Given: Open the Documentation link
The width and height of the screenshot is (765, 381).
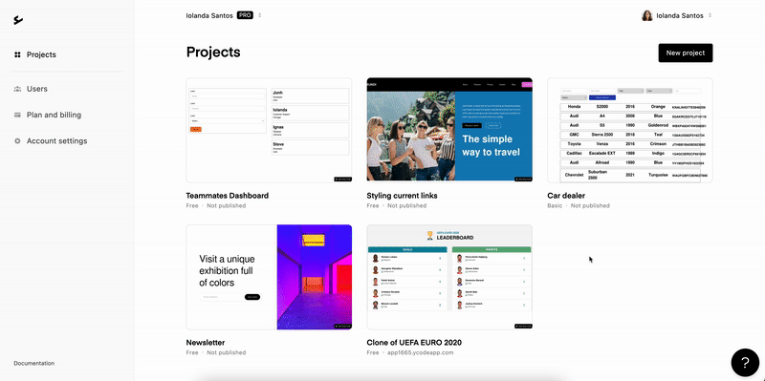Looking at the screenshot, I should tap(34, 363).
